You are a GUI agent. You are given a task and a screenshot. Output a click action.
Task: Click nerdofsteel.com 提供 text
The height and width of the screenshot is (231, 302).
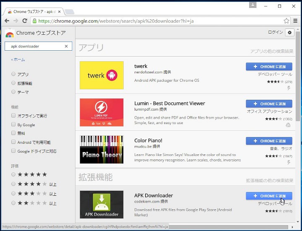pyautogui.click(x=153, y=72)
